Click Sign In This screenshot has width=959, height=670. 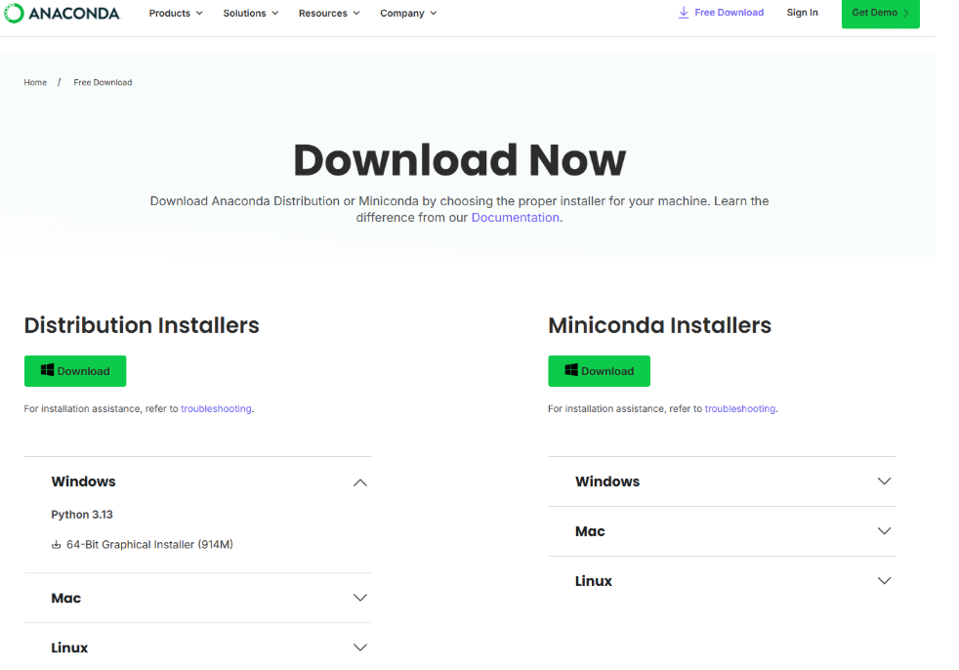(802, 13)
